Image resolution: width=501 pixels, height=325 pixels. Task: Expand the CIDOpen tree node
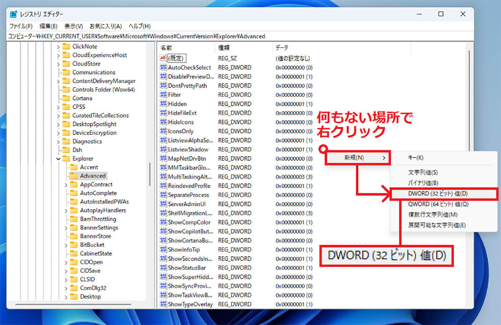pyautogui.click(x=66, y=262)
